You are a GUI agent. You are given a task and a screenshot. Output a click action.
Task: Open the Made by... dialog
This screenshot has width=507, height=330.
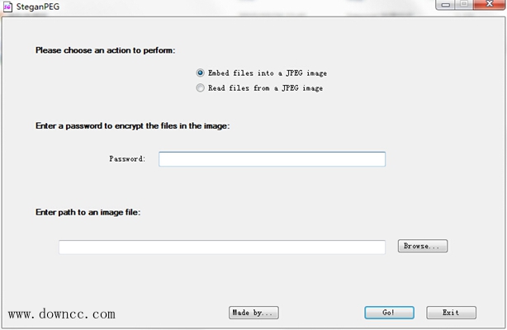tap(253, 313)
